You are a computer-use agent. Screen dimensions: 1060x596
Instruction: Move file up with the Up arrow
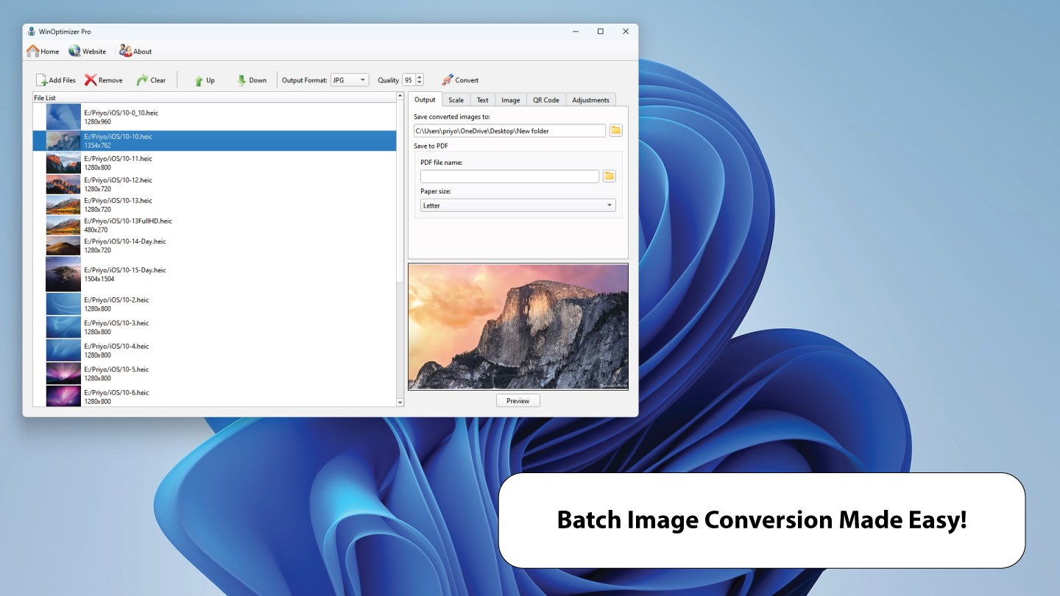point(199,80)
